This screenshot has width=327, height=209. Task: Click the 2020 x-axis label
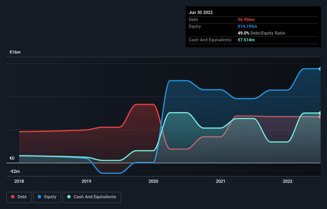click(x=153, y=181)
